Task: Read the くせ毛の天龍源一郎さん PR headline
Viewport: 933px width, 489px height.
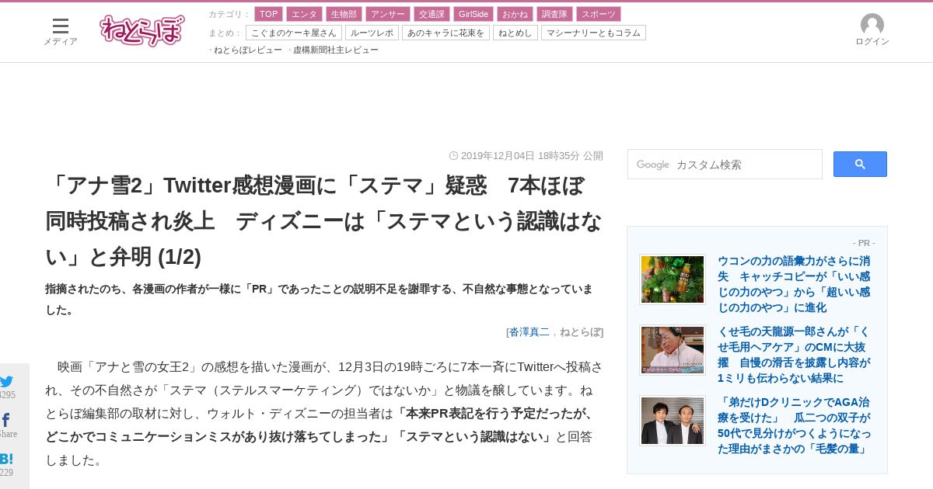Action: tap(794, 355)
